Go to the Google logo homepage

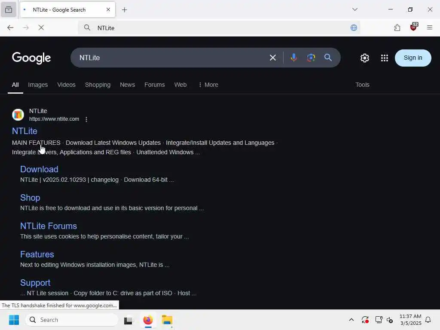click(x=31, y=58)
